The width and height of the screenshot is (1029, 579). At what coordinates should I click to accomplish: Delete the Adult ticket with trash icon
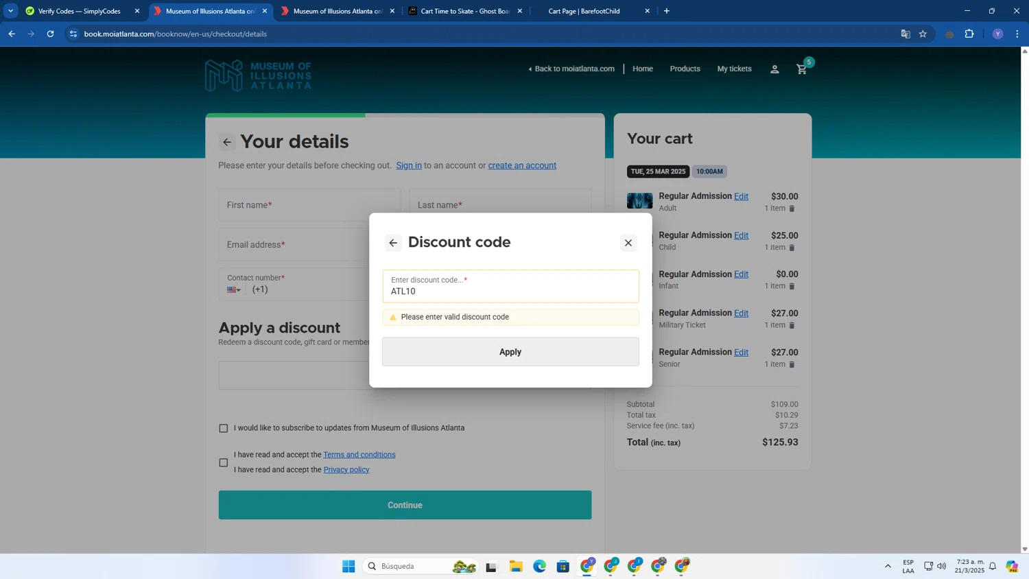(x=792, y=209)
